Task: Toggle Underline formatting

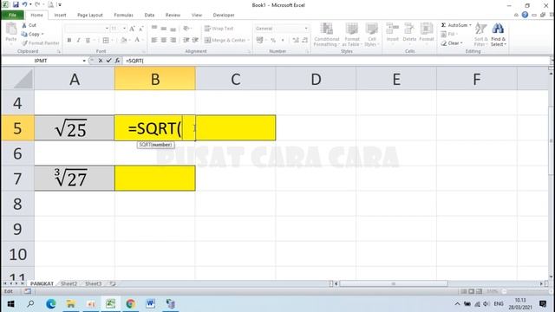Action: tap(88, 41)
